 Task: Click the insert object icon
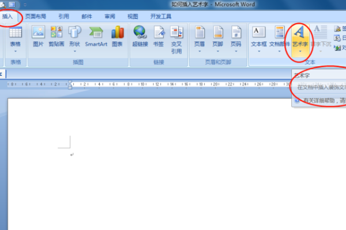coord(337,48)
